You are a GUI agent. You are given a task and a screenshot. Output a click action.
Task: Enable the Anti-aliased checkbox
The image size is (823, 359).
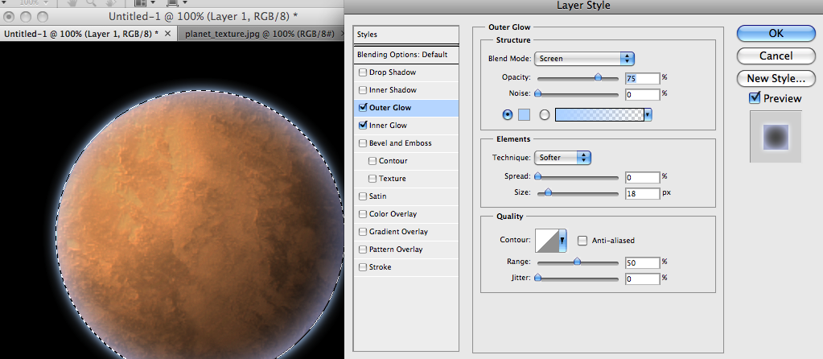[x=582, y=241]
